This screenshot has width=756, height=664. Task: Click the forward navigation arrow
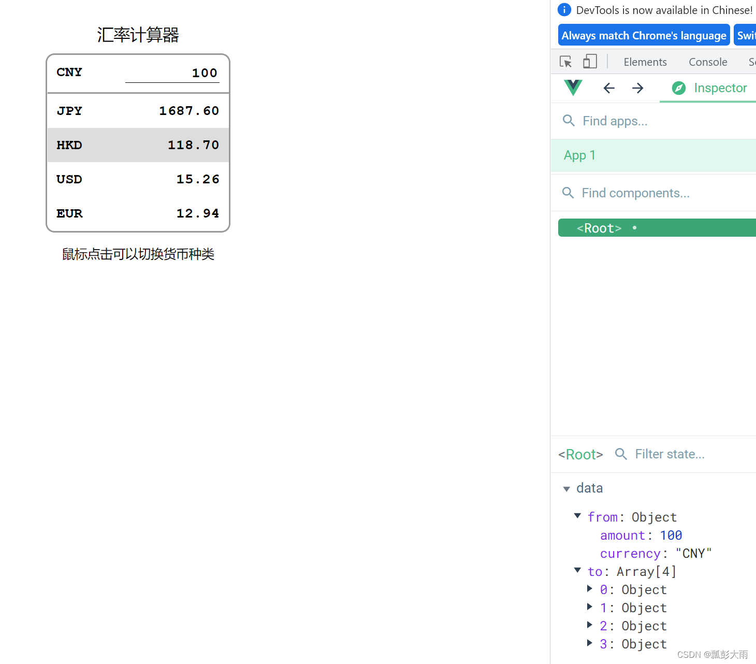[x=637, y=88]
